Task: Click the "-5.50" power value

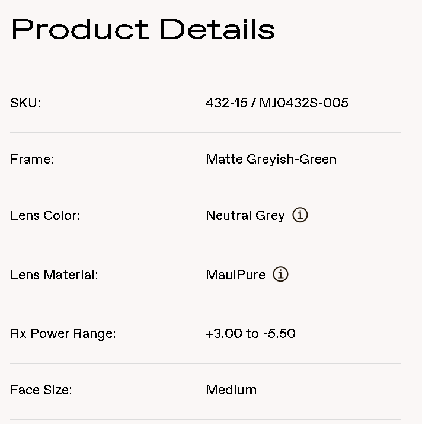Action: click(279, 333)
